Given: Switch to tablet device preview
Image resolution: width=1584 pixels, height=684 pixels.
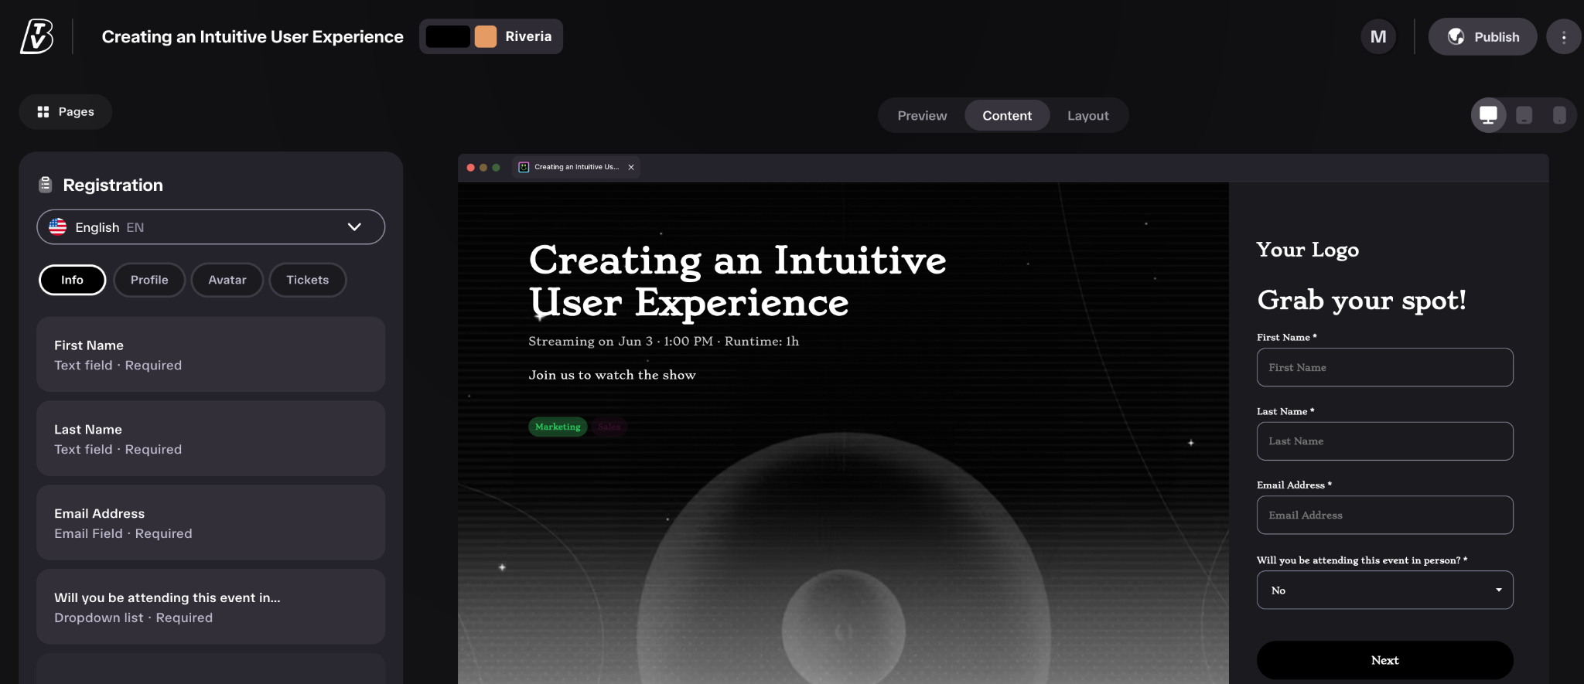Looking at the screenshot, I should pyautogui.click(x=1524, y=116).
